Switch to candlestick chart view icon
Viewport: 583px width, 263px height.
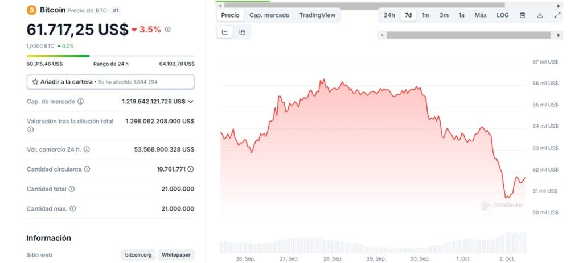pos(242,32)
